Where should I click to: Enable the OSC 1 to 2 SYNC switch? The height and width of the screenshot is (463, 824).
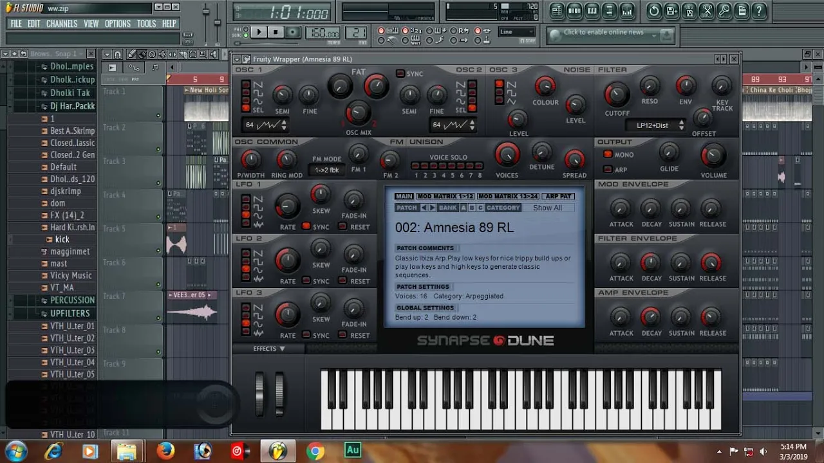click(x=400, y=73)
